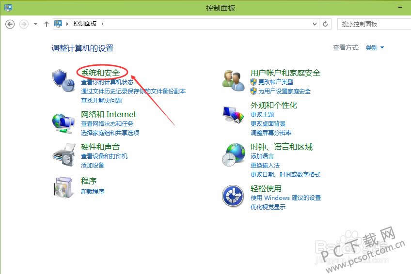The image size is (411, 274).
Task: Click 卸载程序 link
Action: tap(93, 191)
